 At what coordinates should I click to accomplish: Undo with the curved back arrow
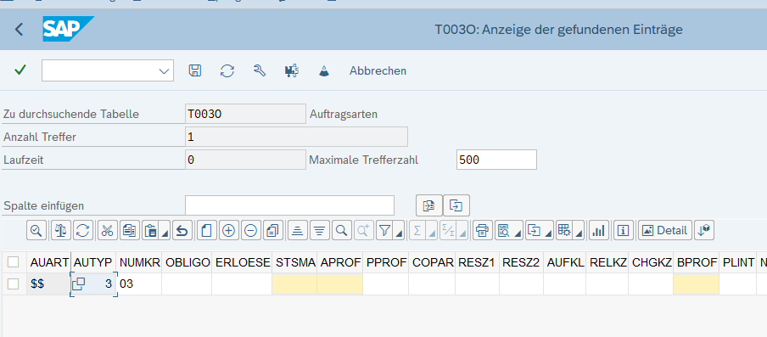[182, 230]
